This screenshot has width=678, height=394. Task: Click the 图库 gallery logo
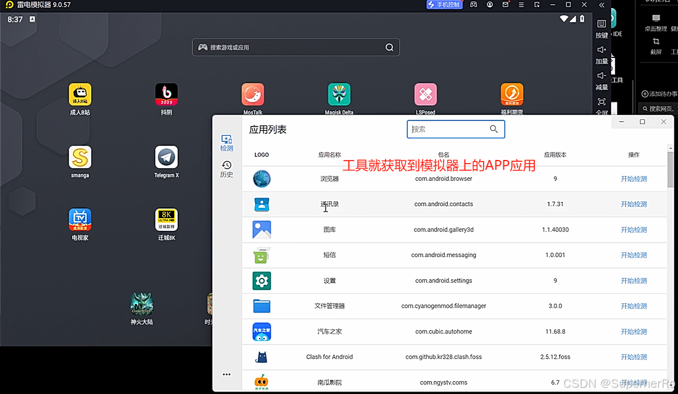tap(262, 230)
